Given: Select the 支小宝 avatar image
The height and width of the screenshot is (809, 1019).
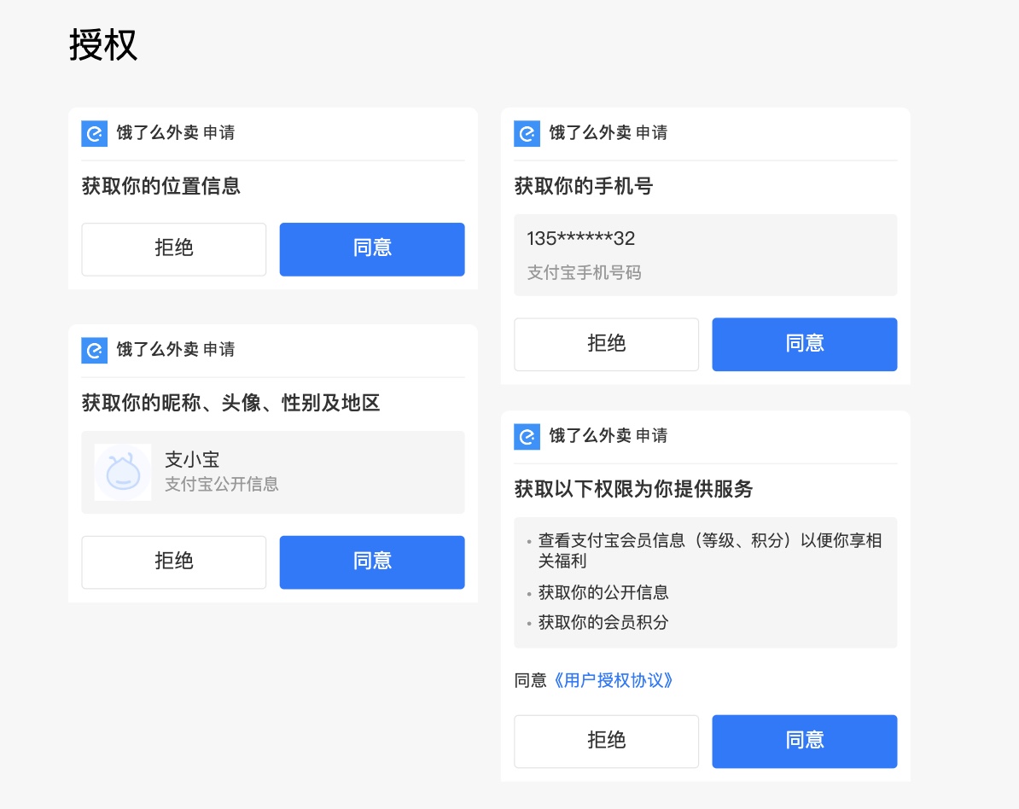Looking at the screenshot, I should pos(123,473).
